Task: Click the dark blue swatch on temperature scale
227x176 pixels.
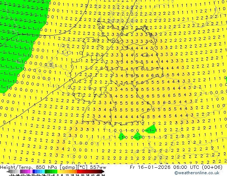Action: click(34, 171)
